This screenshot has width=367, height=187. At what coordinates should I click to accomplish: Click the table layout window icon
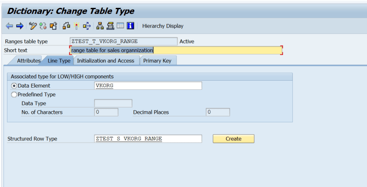click(x=120, y=26)
